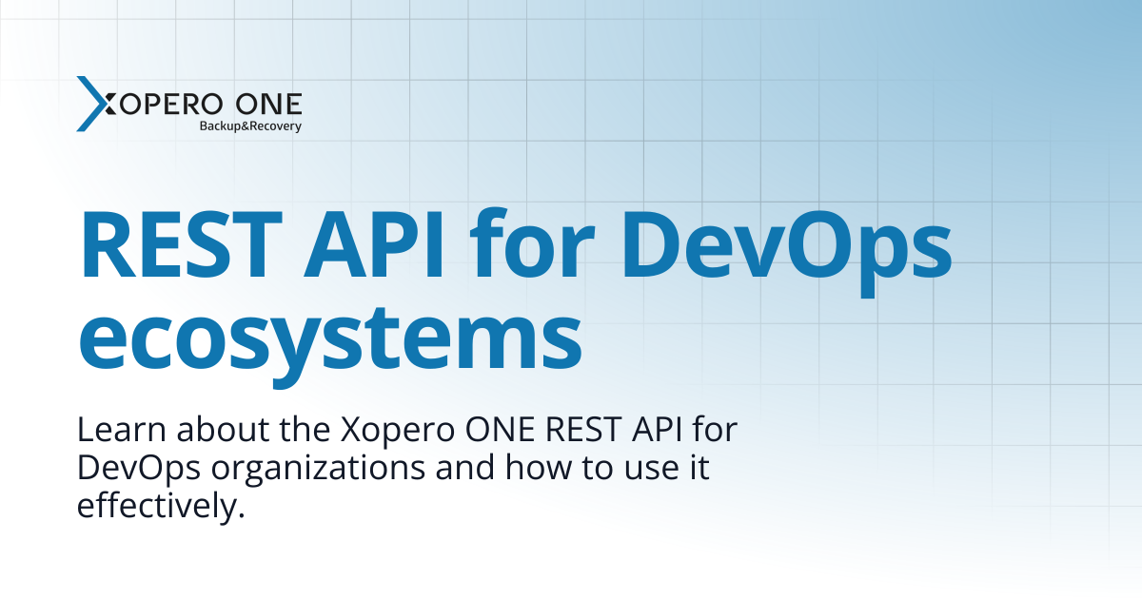Click the 'Learn about the Xopero ONE REST API for' line
Screen dimensions: 1142x599
coord(408,430)
